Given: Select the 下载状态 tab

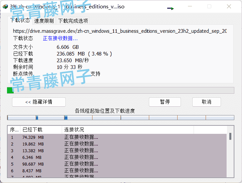Looking at the screenshot, I should pyautogui.click(x=20, y=20).
